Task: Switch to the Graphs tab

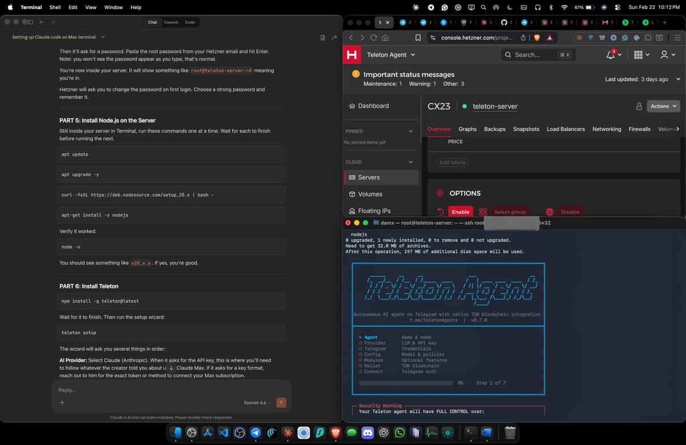Action: (467, 129)
